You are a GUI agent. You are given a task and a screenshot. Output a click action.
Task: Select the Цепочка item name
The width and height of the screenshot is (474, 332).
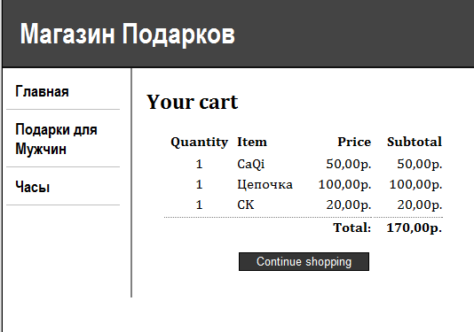coord(265,184)
